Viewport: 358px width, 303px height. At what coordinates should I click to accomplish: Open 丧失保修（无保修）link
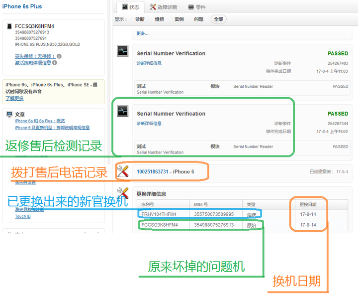click(x=35, y=56)
